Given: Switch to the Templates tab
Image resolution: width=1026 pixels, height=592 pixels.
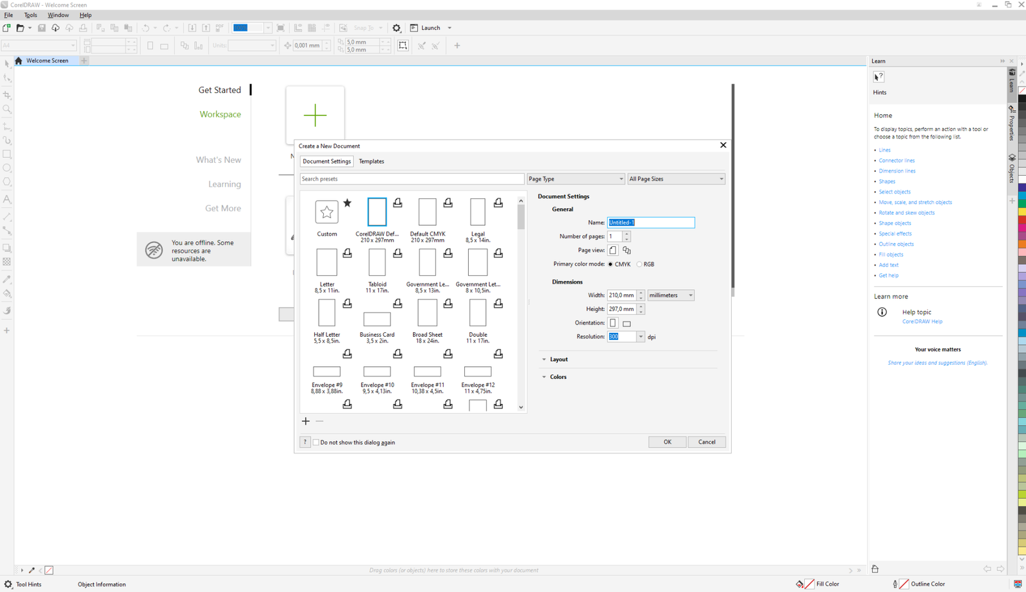Looking at the screenshot, I should 371,162.
